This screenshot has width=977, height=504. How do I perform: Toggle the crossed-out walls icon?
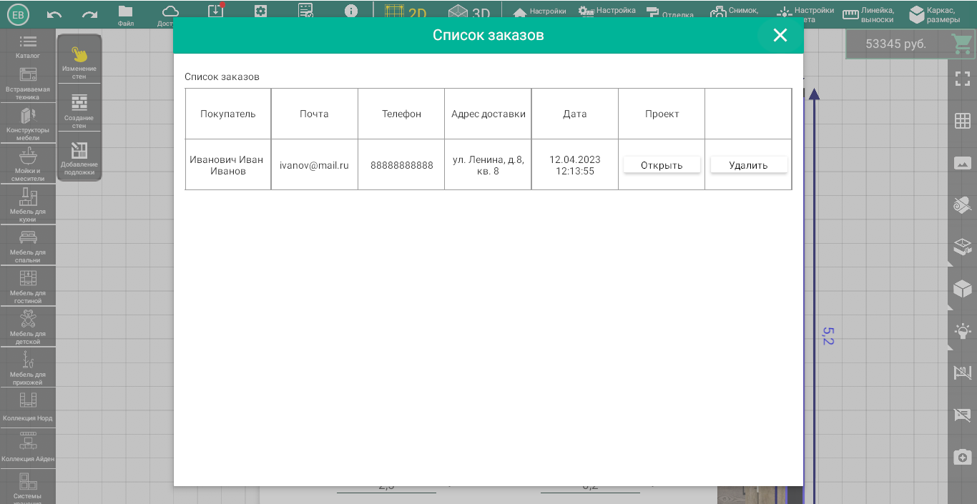963,372
